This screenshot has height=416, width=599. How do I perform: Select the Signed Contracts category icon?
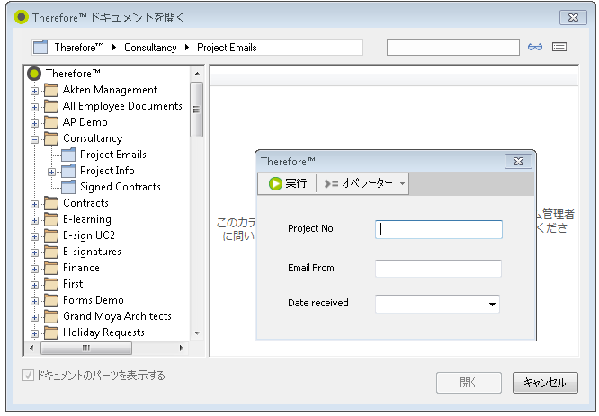coord(68,187)
